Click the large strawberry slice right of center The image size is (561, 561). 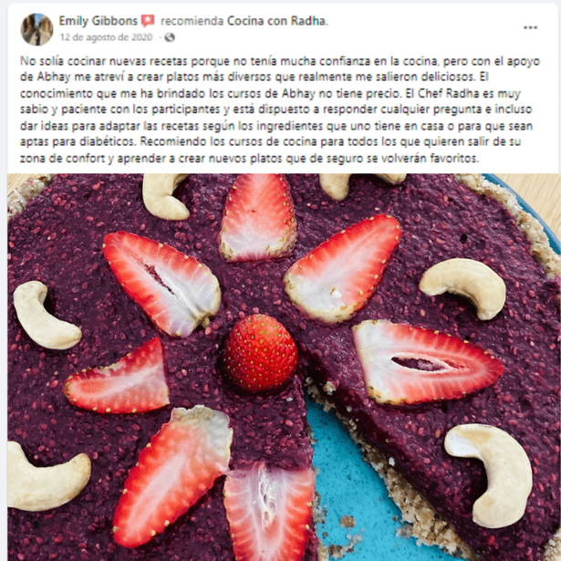427,362
